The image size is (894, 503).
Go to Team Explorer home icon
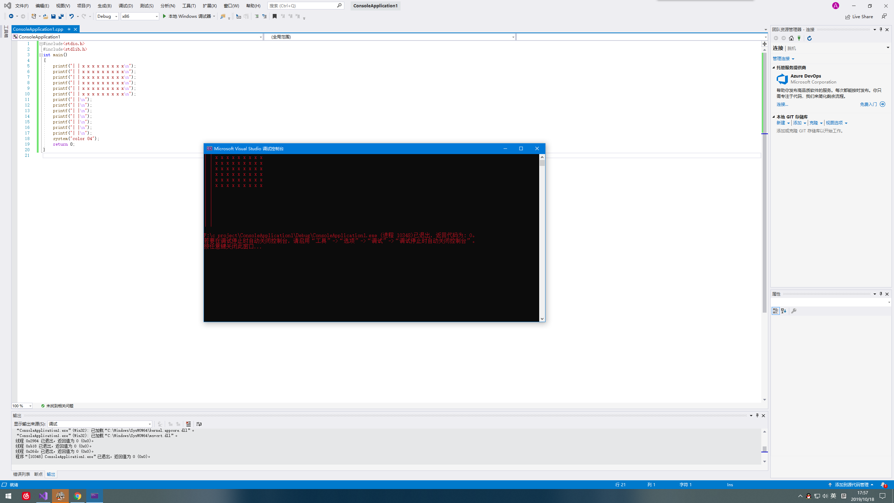pyautogui.click(x=791, y=38)
